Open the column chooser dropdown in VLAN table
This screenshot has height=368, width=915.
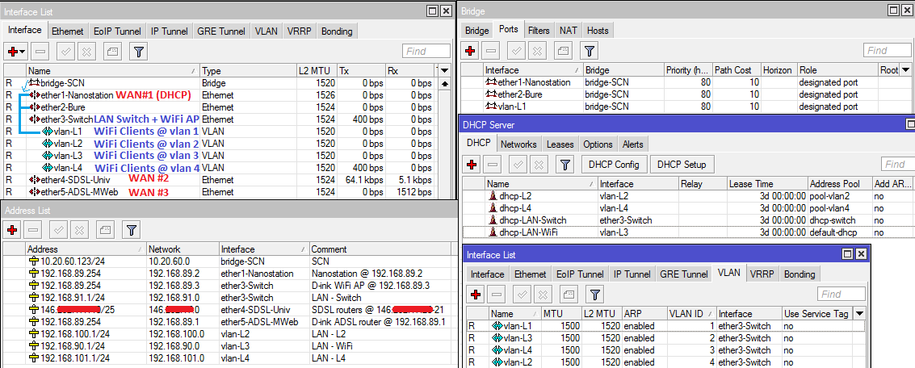tap(859, 314)
